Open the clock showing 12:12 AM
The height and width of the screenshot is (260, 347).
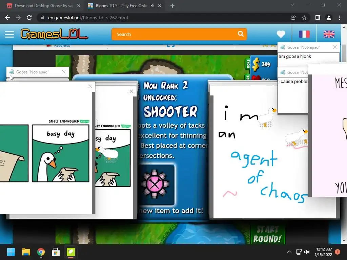(x=323, y=252)
